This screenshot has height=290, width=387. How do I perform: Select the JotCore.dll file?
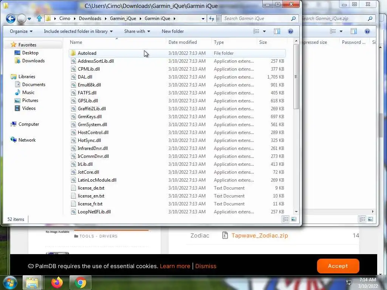click(x=177, y=172)
